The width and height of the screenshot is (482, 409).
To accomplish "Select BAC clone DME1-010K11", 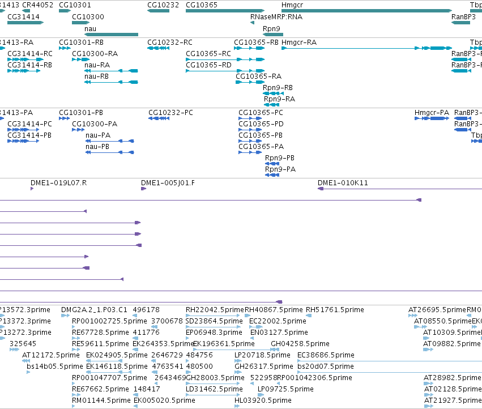I will [x=343, y=183].
